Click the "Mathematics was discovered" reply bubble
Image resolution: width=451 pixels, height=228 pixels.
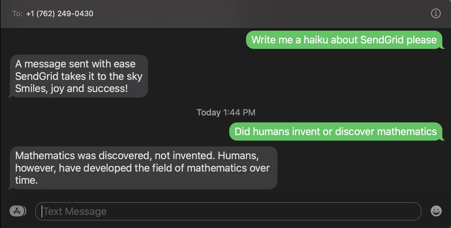pos(143,168)
